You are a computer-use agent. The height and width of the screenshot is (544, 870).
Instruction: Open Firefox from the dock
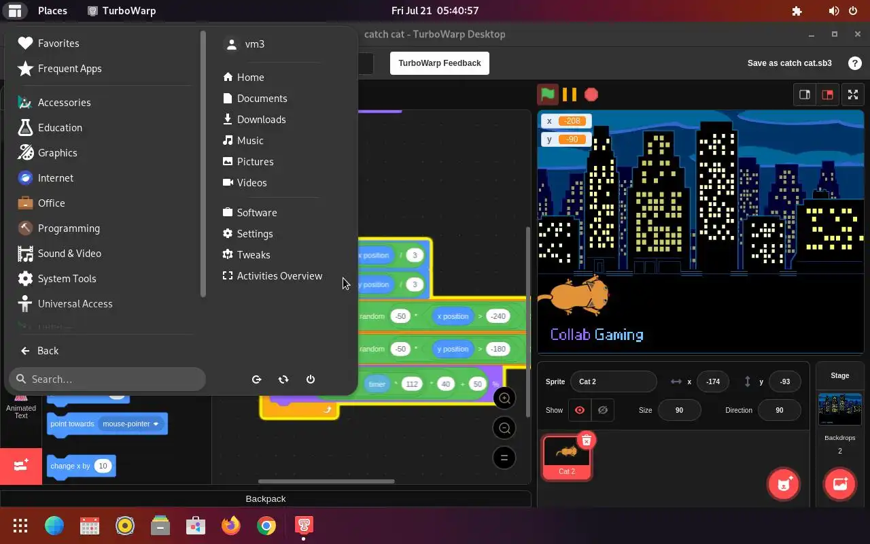[231, 526]
